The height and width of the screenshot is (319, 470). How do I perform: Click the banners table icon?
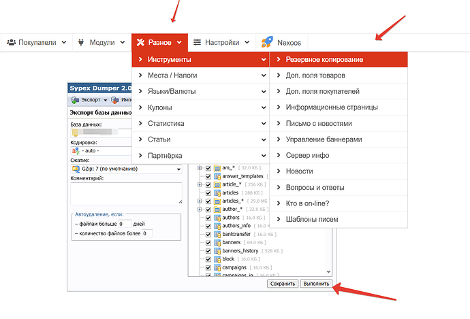pyautogui.click(x=217, y=243)
